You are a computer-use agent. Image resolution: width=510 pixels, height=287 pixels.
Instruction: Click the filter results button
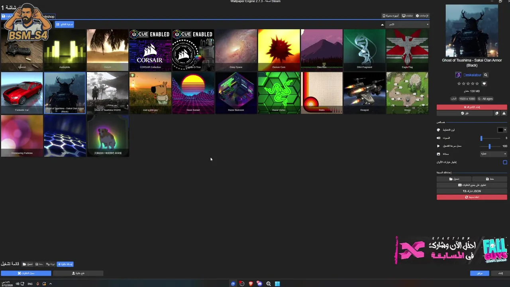[x=64, y=24]
